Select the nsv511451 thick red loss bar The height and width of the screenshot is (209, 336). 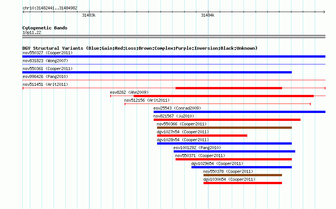coord(229,88)
